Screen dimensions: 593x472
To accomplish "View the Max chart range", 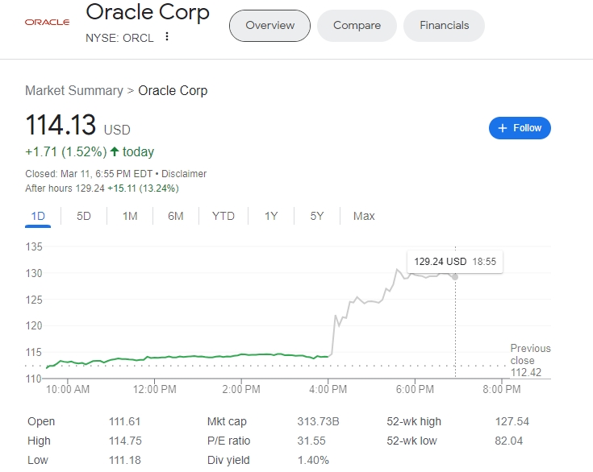I will click(364, 216).
